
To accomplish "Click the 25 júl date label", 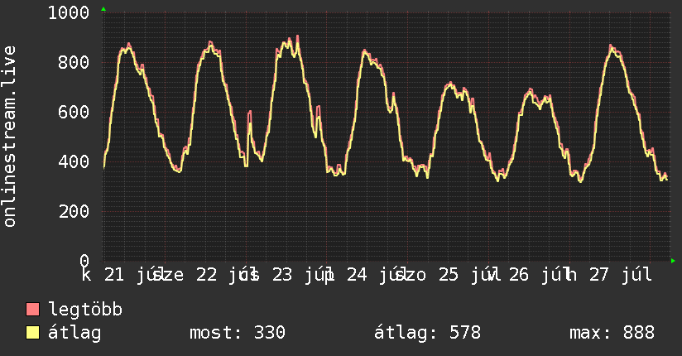I will (468, 275).
